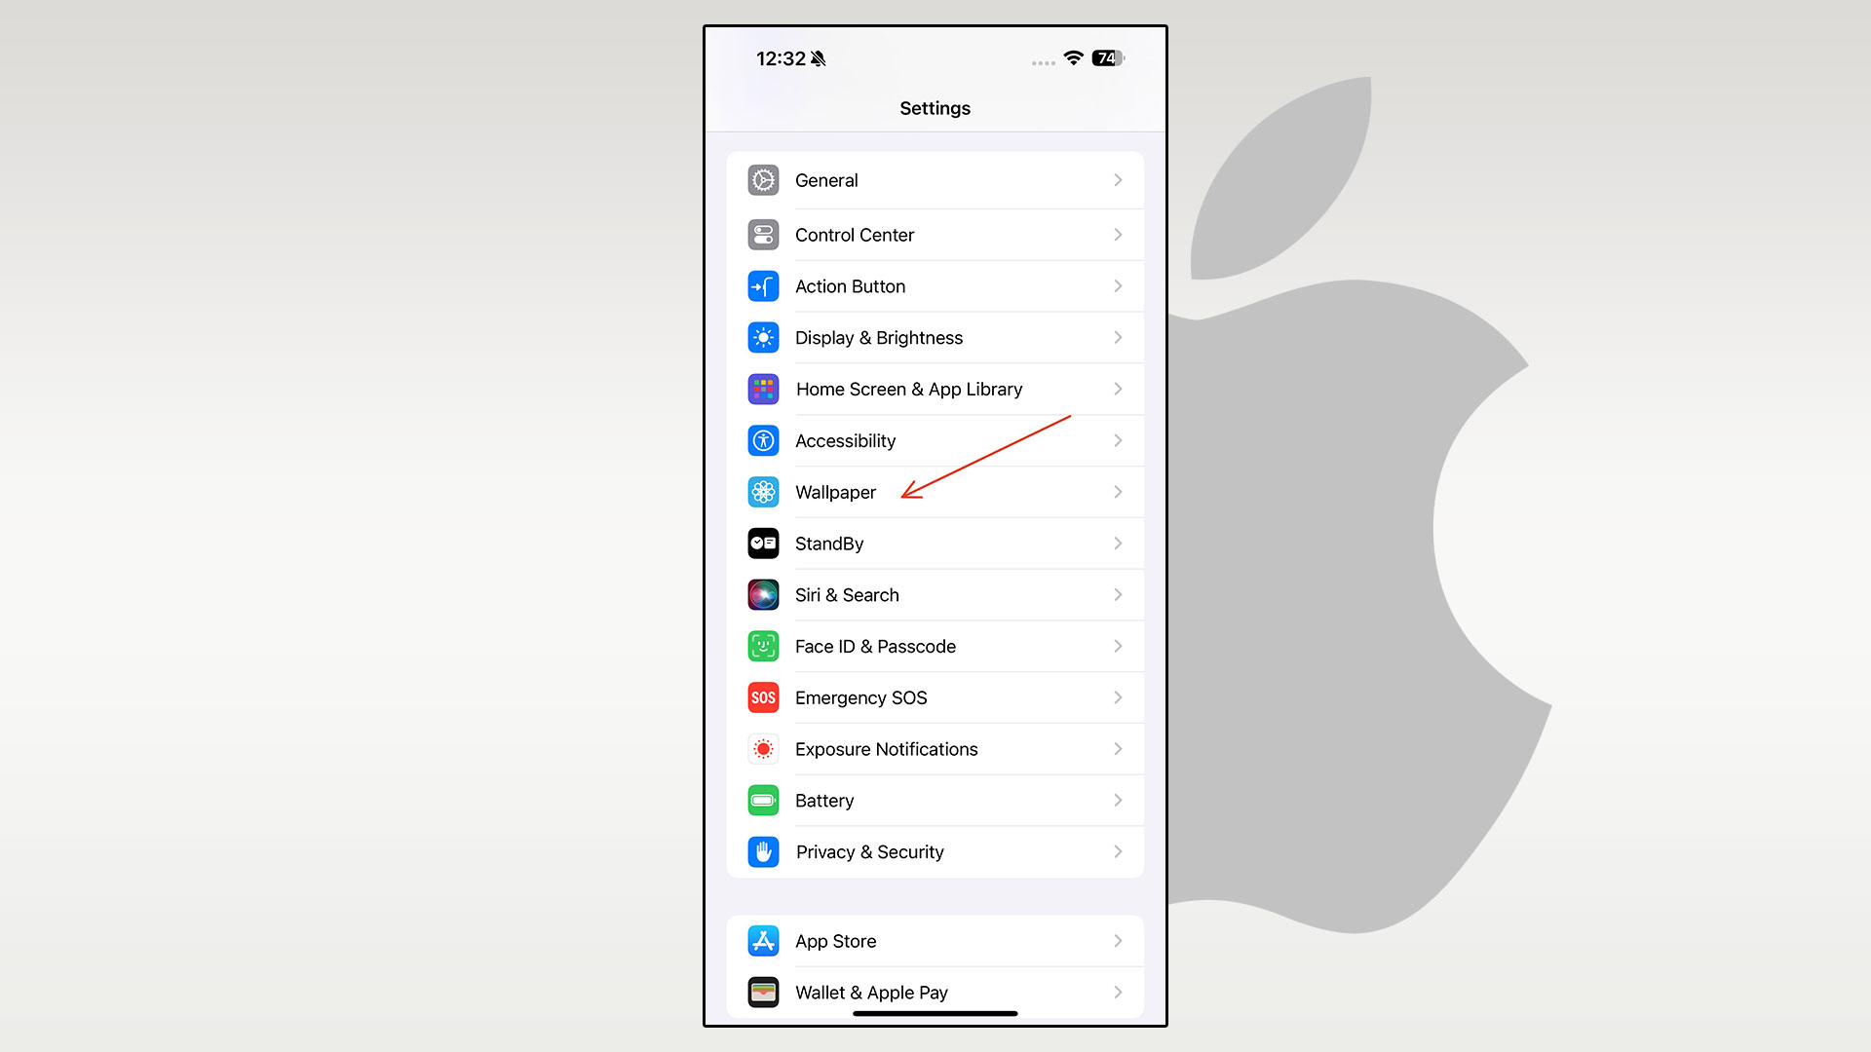Tap the Wallet & Apple Pay row
This screenshot has height=1052, width=1871.
[x=935, y=993]
